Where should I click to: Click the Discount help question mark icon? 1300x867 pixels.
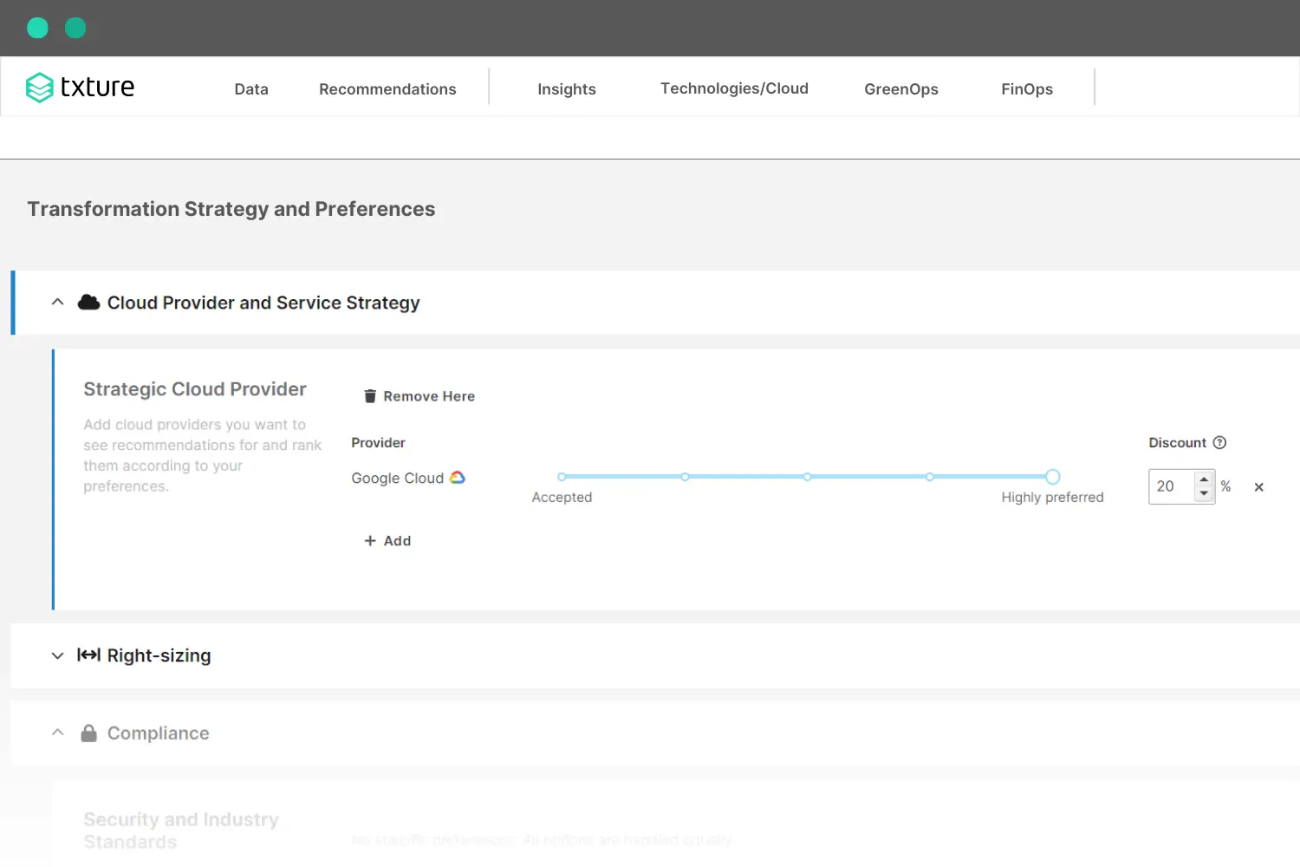[1219, 443]
